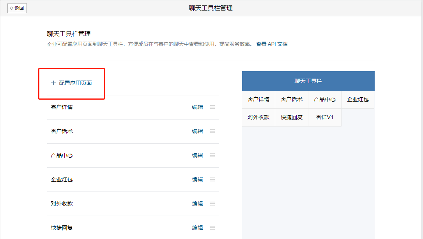The image size is (423, 239).
Task: Edit the 客户话术 entry
Action: 198,131
